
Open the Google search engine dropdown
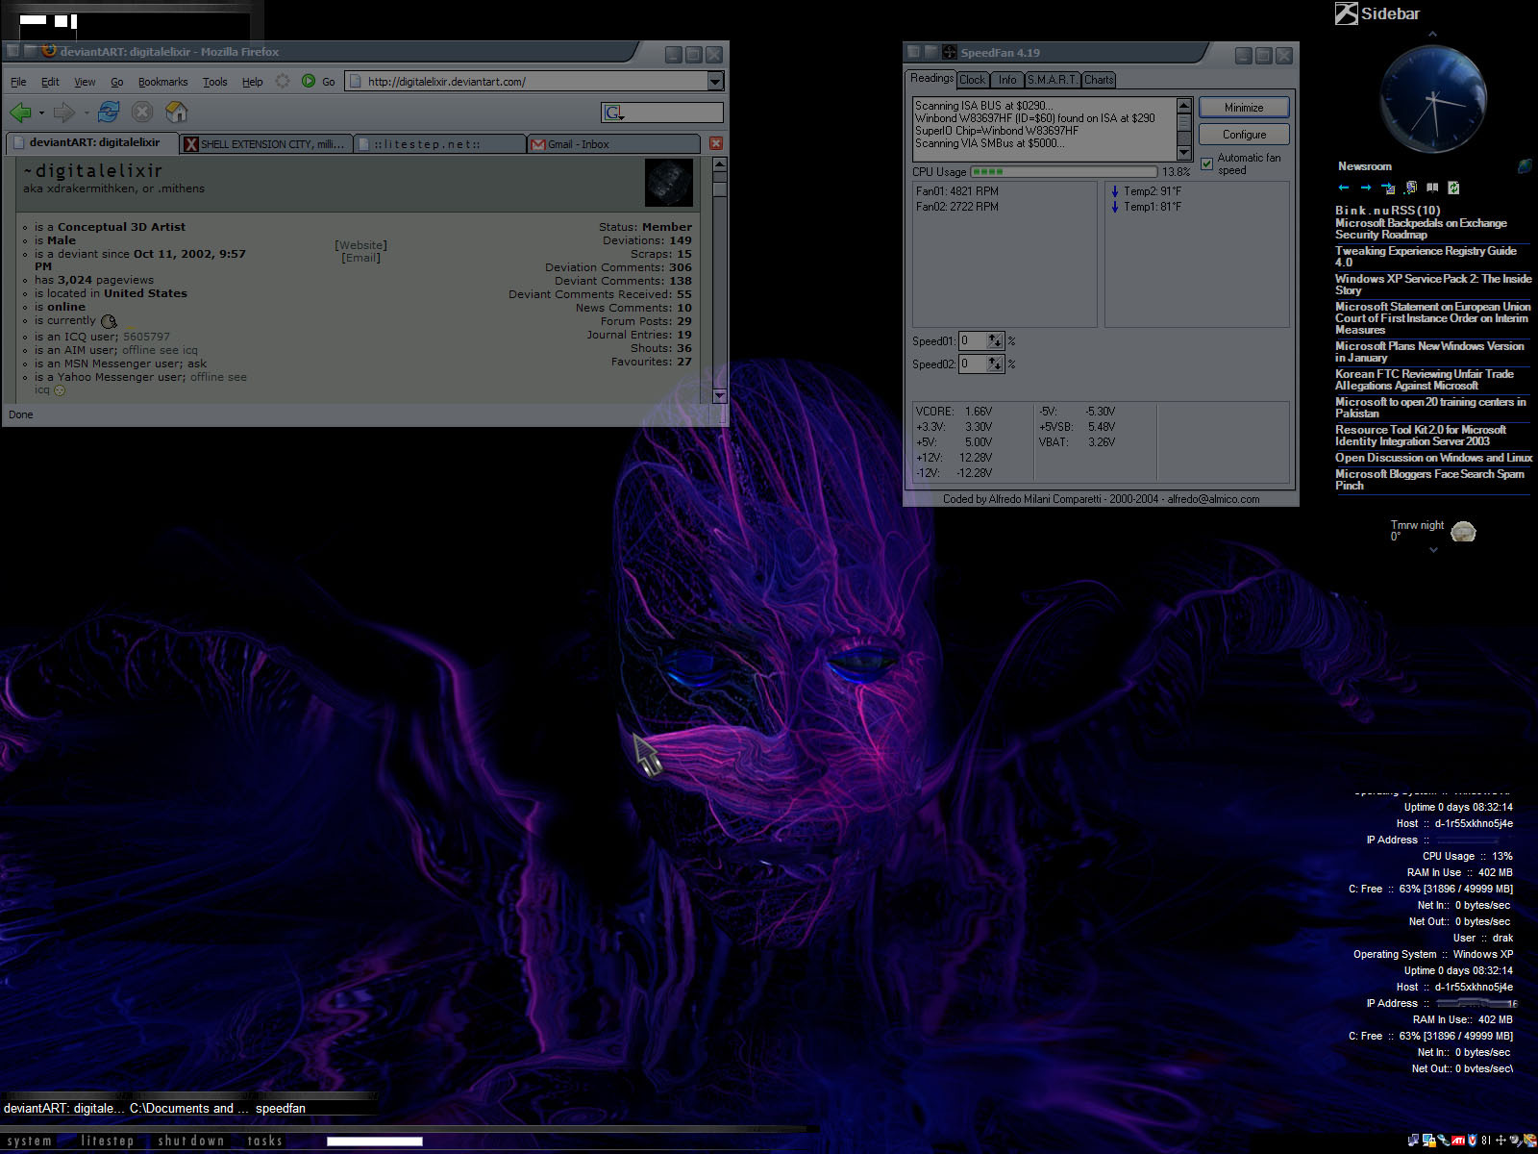pos(613,113)
